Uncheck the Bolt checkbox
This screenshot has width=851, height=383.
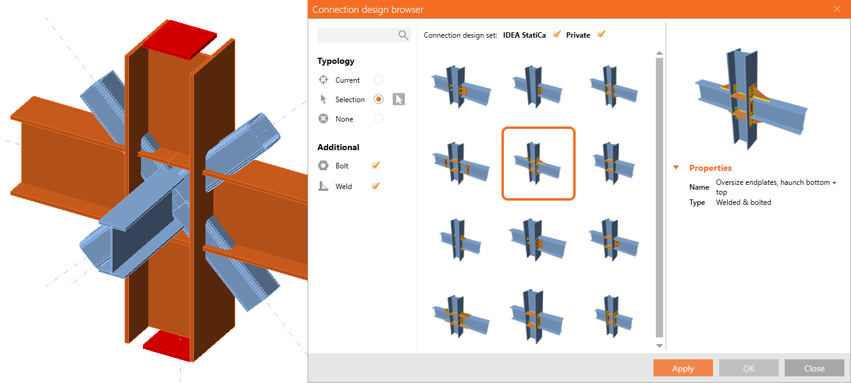376,165
